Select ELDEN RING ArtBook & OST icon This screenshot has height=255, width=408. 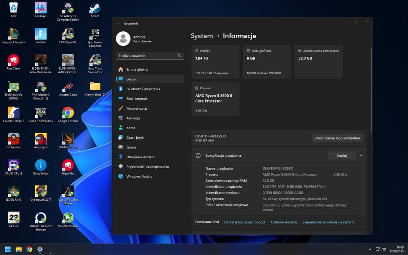[x=68, y=64]
